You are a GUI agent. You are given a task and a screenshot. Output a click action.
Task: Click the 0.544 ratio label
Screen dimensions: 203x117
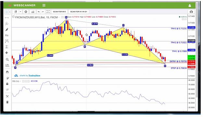click(x=50, y=55)
